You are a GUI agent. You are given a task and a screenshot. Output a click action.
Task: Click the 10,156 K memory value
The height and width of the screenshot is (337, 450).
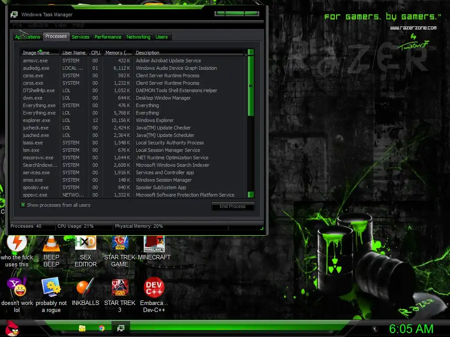tap(121, 120)
